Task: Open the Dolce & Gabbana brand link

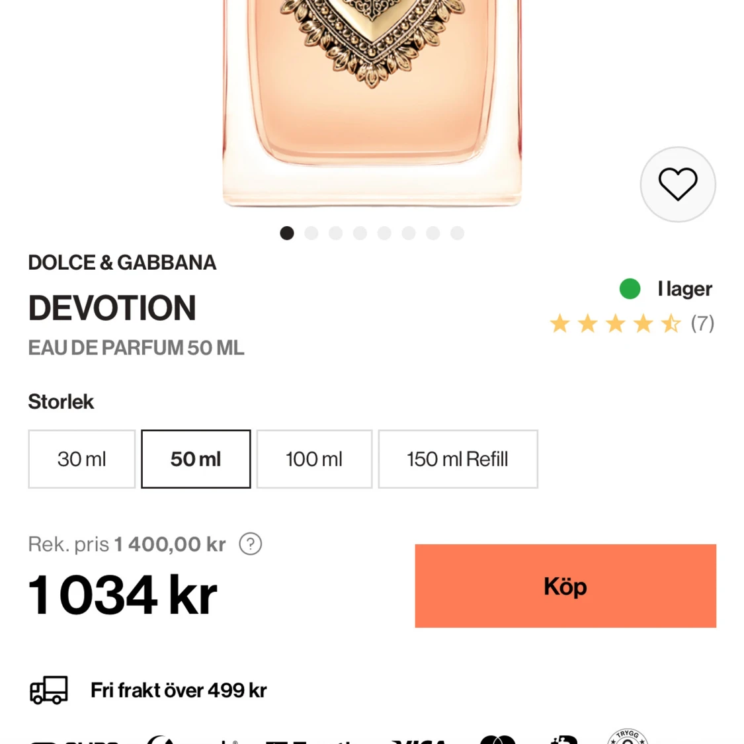Action: (x=122, y=263)
